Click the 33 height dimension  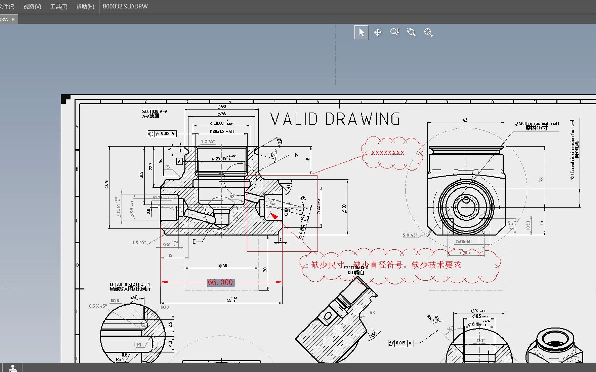[541, 180]
